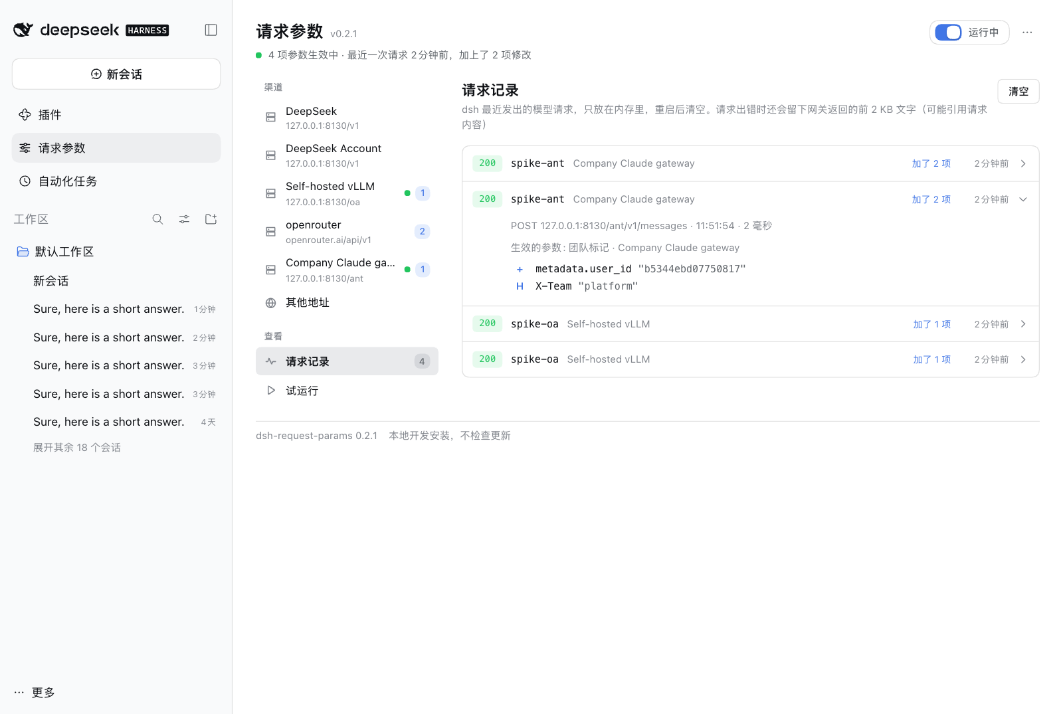Screen dimensions: 1063x714
Task: Open the three-dot options menu beside 运行中
Action: (x=1027, y=32)
